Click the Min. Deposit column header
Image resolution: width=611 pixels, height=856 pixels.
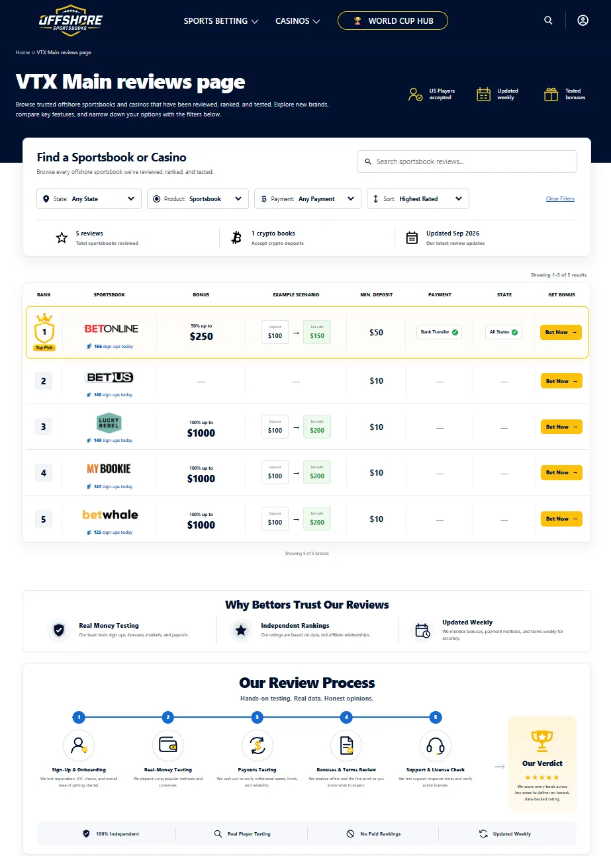[376, 294]
